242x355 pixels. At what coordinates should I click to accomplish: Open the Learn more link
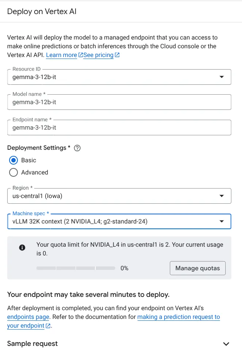tap(62, 55)
